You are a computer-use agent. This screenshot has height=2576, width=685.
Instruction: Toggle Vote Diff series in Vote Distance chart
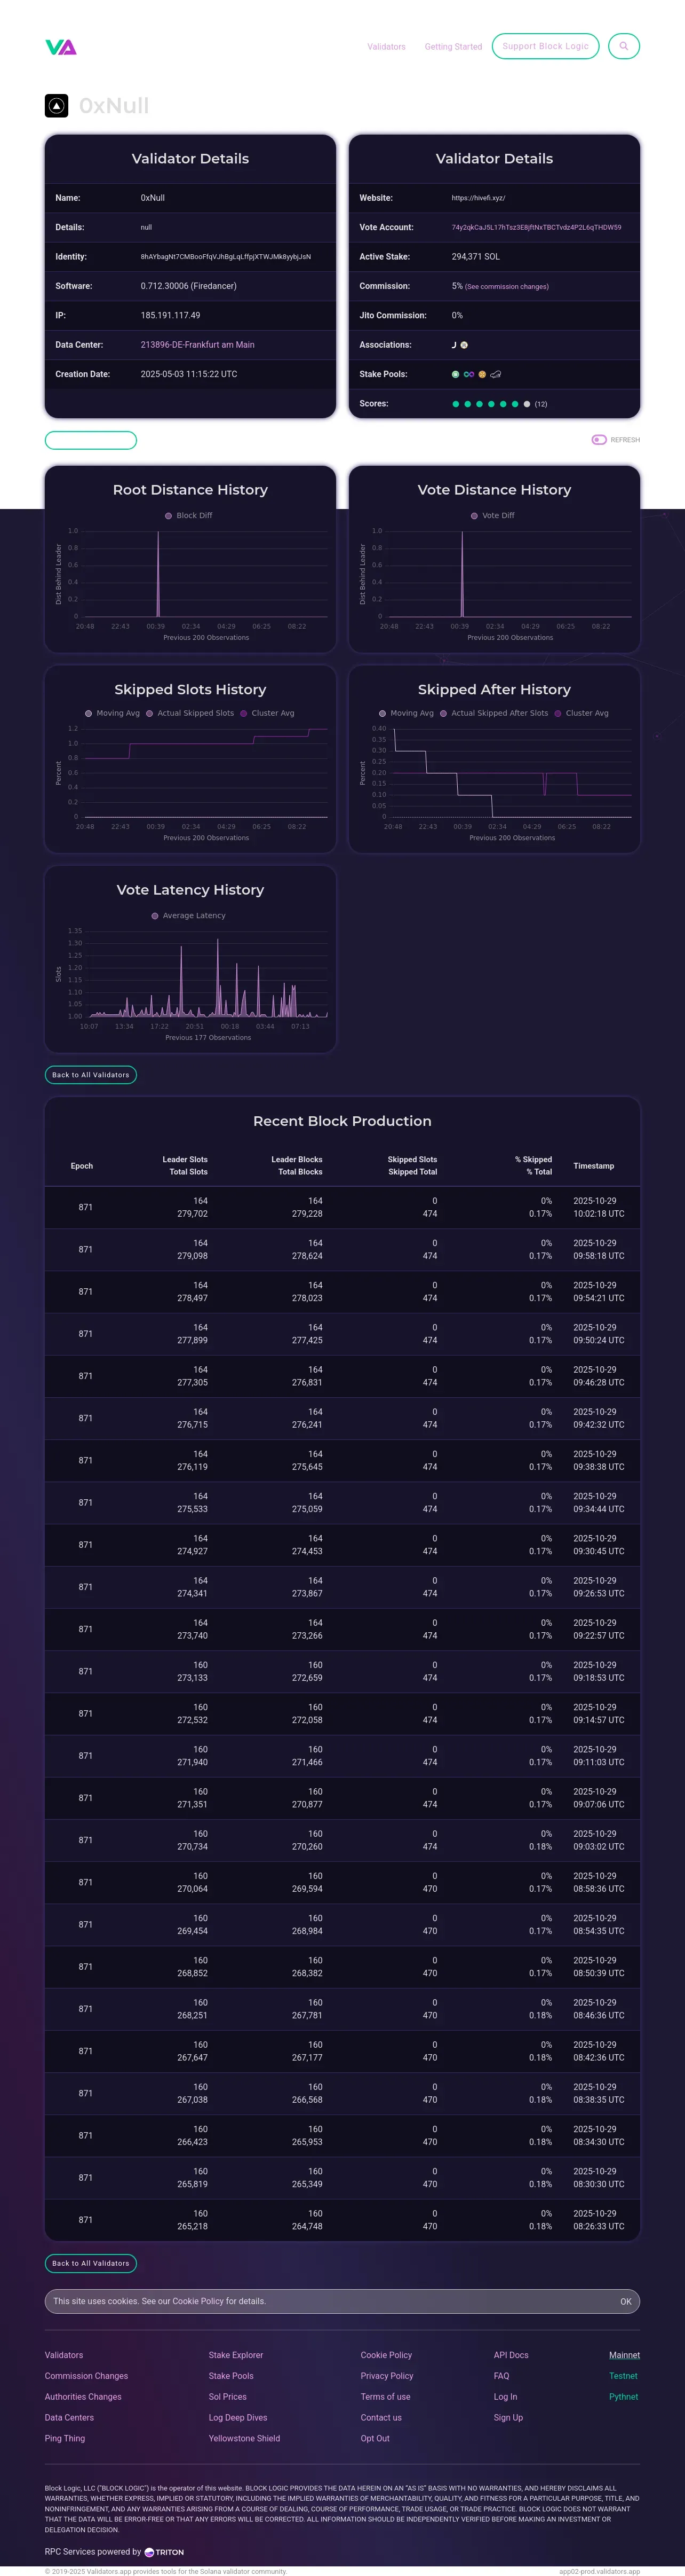[x=493, y=516]
